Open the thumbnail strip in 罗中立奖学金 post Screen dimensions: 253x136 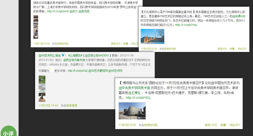coord(36,27)
